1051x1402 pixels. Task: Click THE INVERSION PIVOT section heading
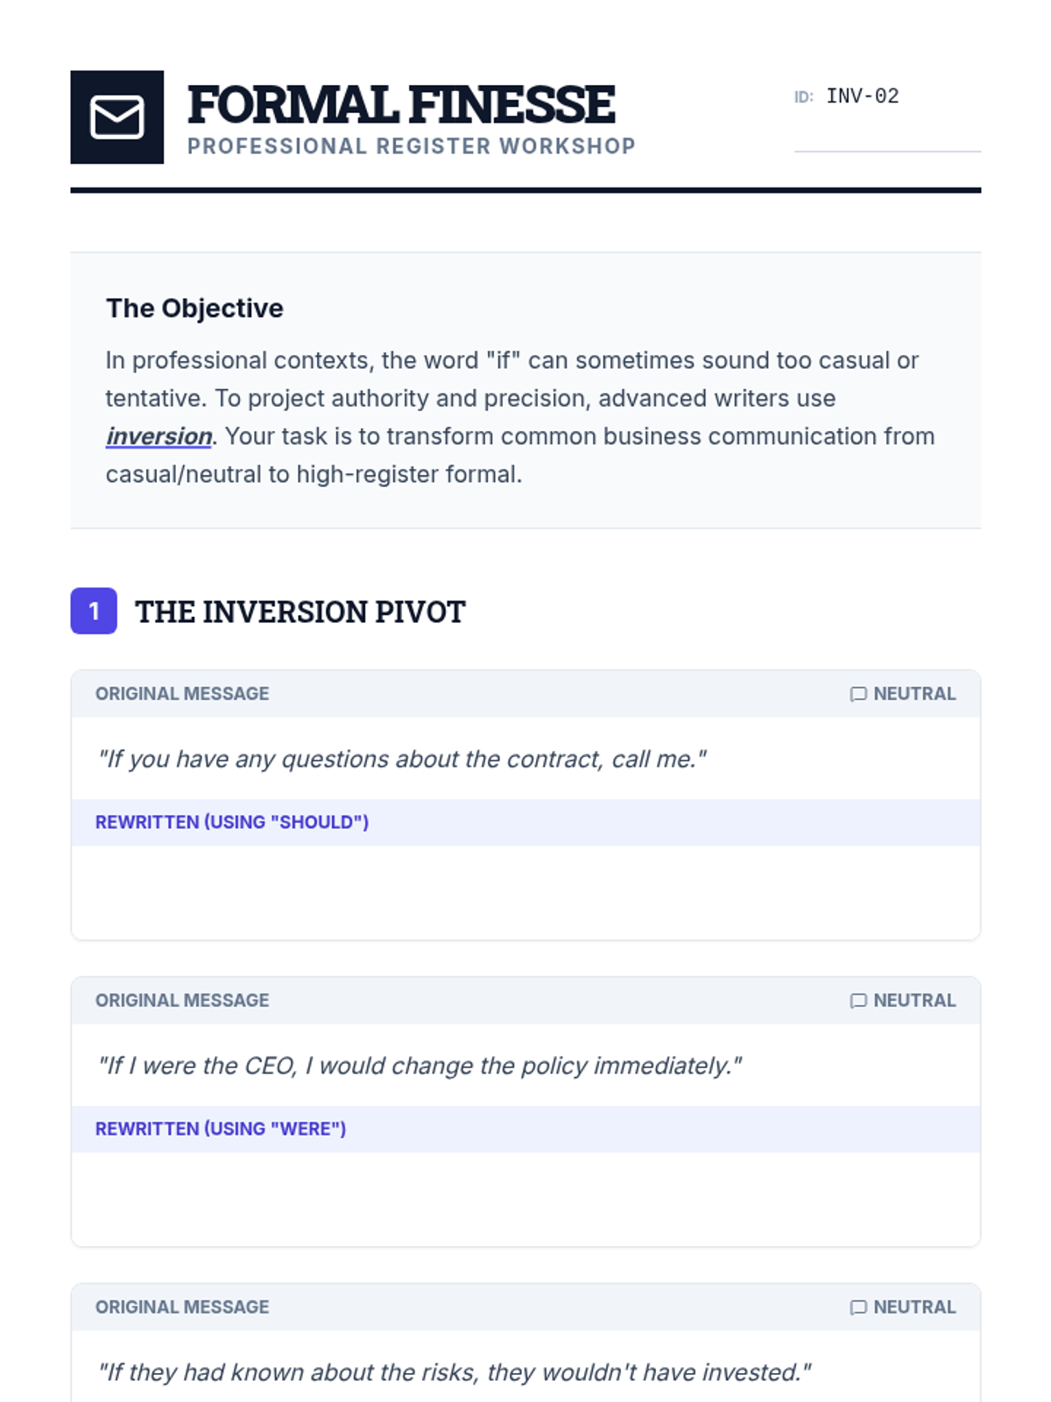300,612
